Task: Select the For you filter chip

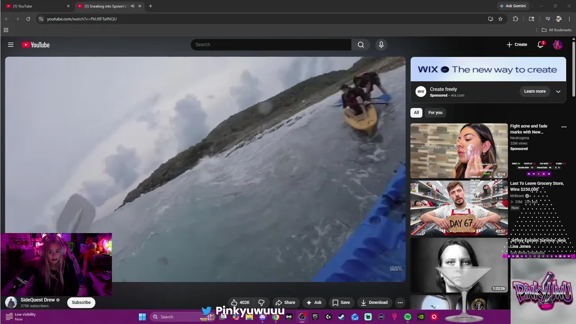Action: coord(435,112)
